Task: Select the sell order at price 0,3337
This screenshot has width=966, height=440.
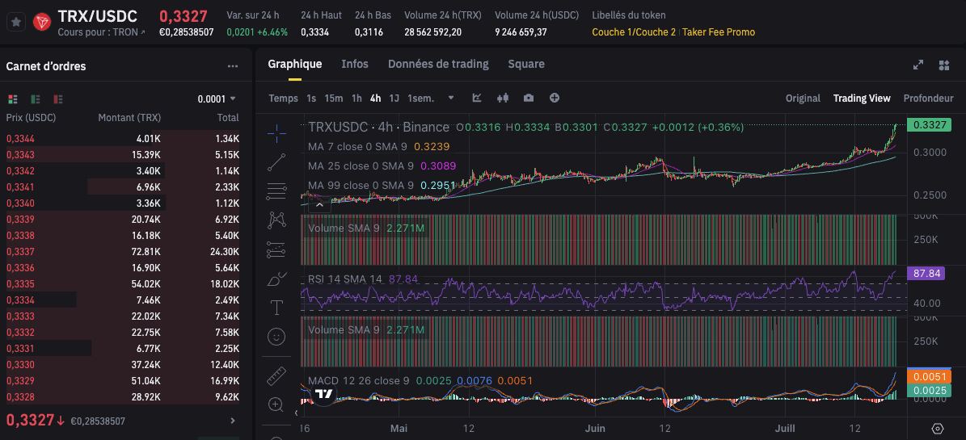Action: point(123,252)
